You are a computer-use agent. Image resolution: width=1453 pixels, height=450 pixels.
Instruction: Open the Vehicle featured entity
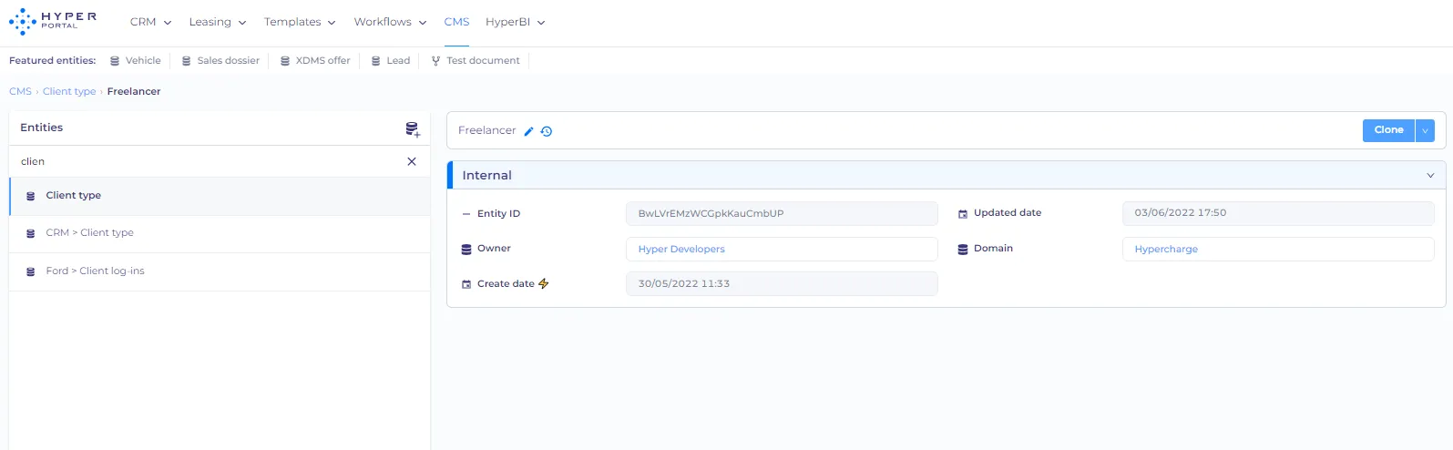[135, 61]
